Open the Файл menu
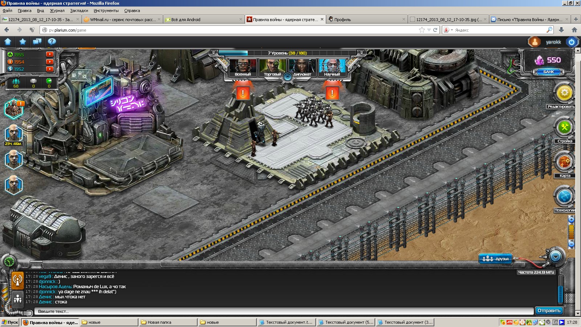This screenshot has height=327, width=581. pyautogui.click(x=8, y=11)
